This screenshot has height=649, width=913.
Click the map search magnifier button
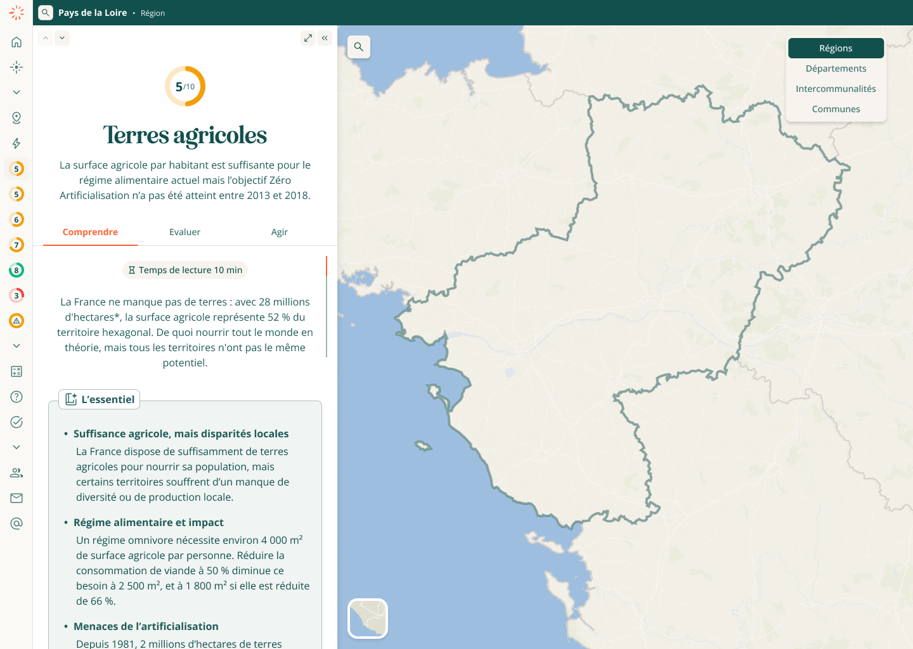click(x=359, y=47)
